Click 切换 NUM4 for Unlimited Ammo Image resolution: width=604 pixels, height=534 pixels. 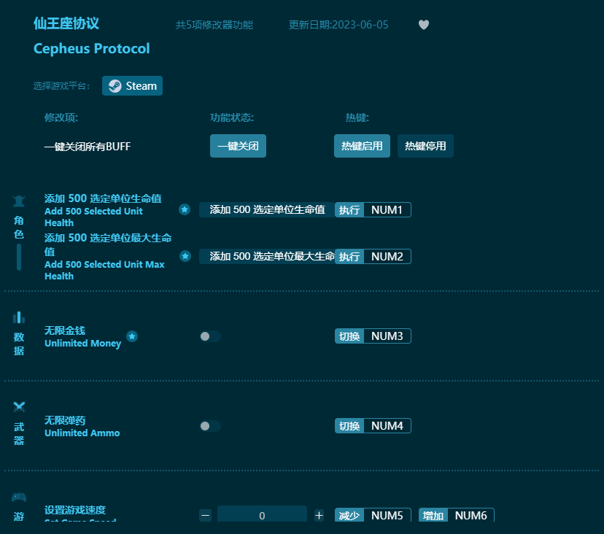click(346, 425)
